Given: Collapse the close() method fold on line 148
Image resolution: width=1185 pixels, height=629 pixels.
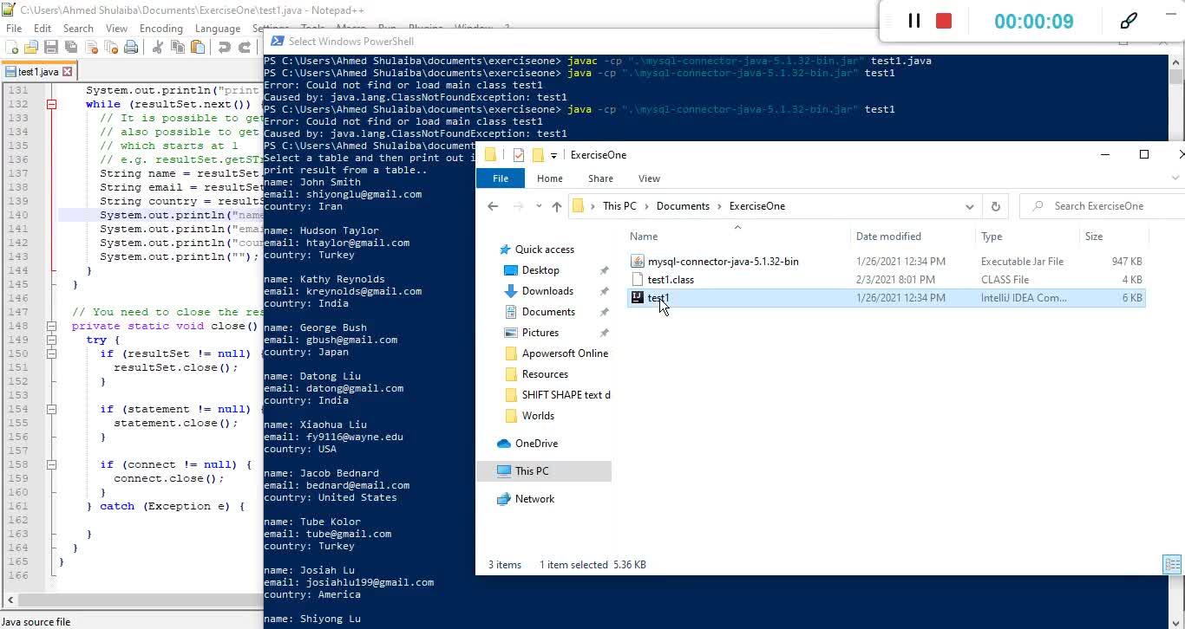Looking at the screenshot, I should point(51,326).
